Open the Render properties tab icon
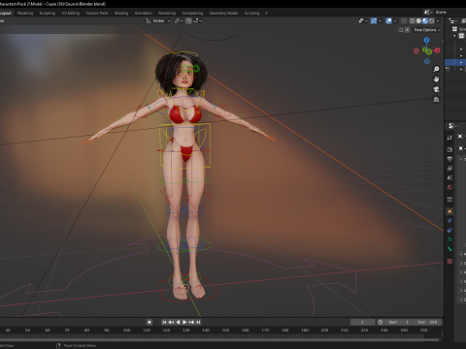 click(x=449, y=149)
